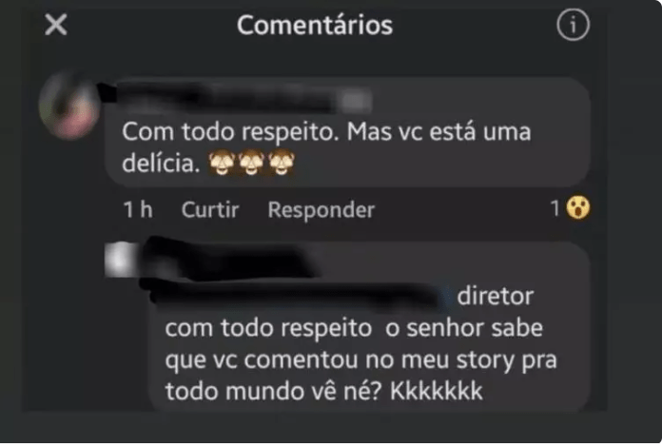Open the redacted name of the reply author
662x447 pixels.
coord(228,259)
